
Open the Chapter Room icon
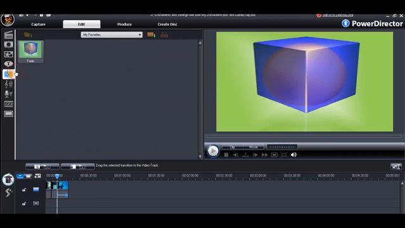click(x=8, y=104)
